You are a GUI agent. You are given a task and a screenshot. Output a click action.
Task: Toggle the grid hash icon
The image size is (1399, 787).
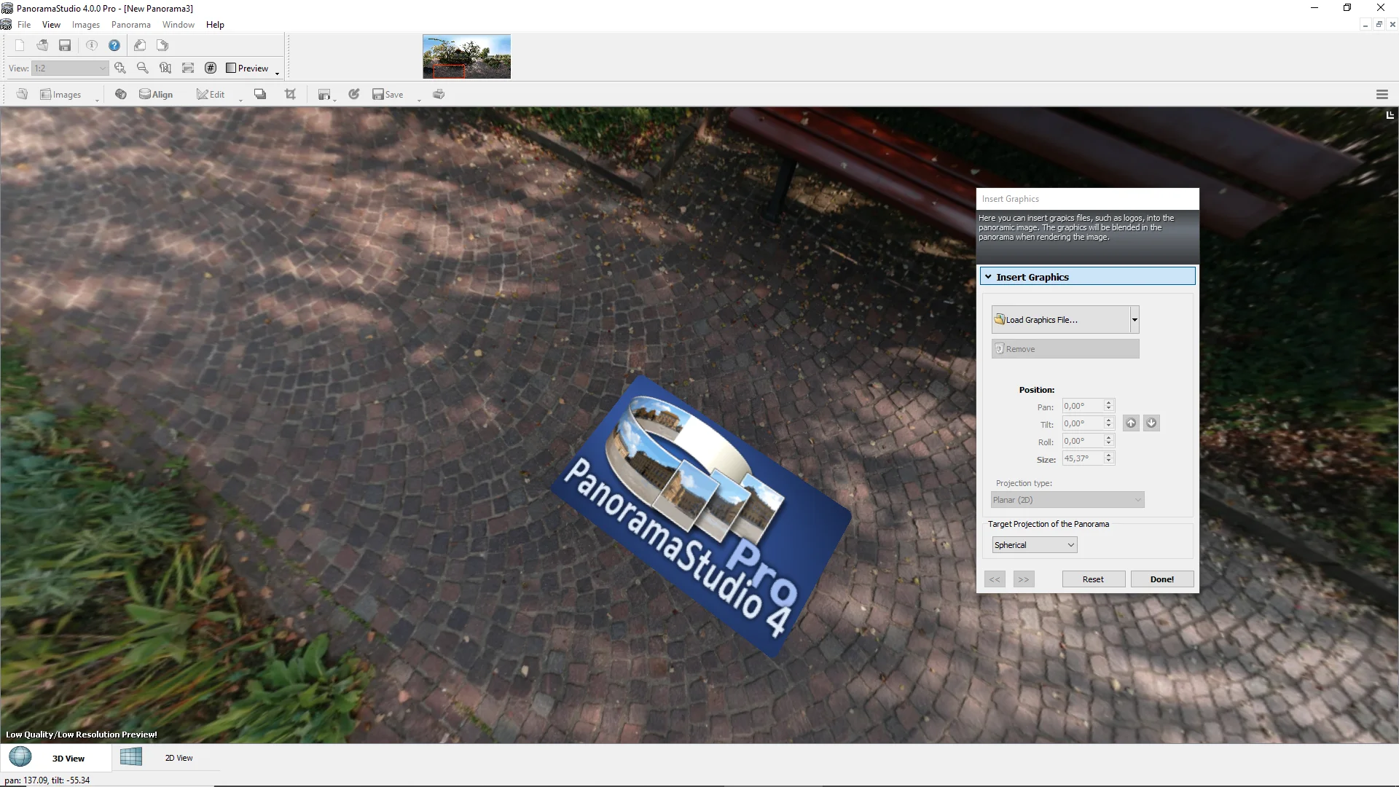[211, 68]
